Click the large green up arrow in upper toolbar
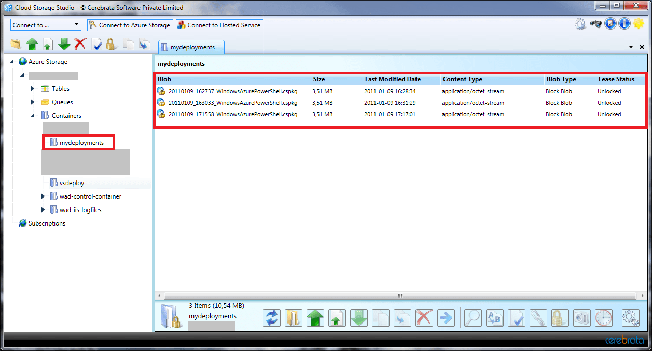 click(x=32, y=45)
